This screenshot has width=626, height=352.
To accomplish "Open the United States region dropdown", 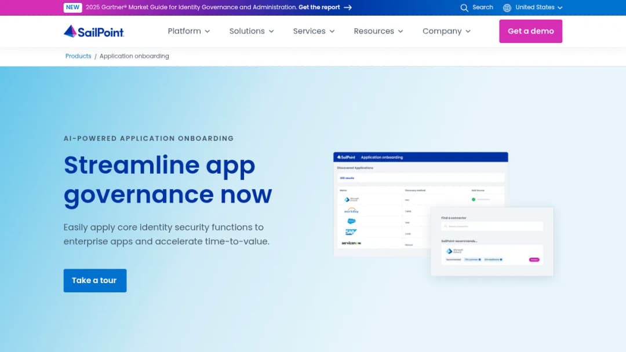I will tap(538, 7).
